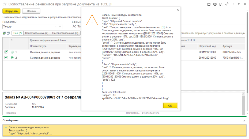
Task: Select Сметана домик в деревне in row 1
Action: pyautogui.click(x=45, y=52)
